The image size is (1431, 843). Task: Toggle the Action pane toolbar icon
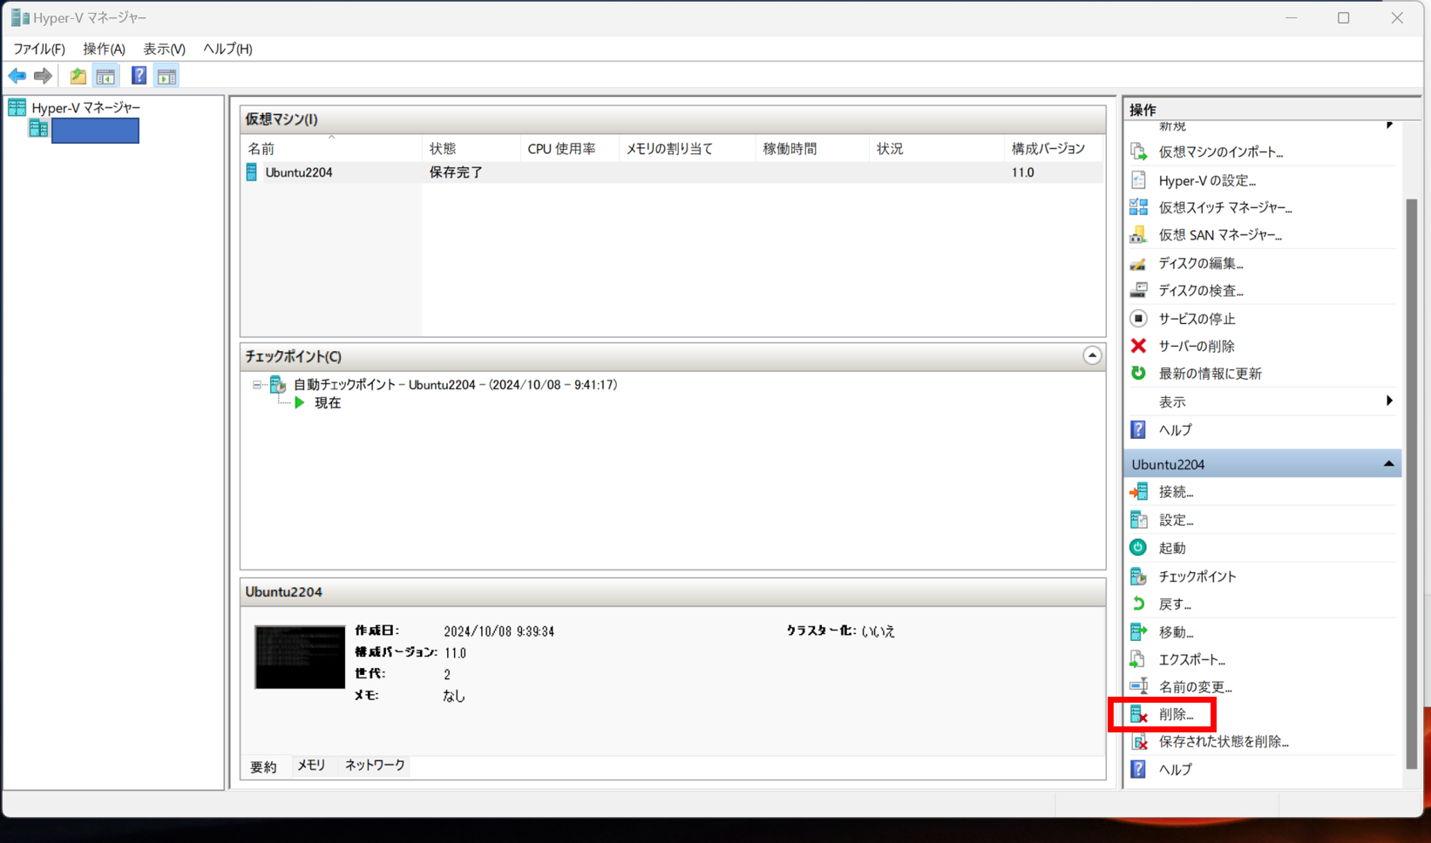point(166,76)
